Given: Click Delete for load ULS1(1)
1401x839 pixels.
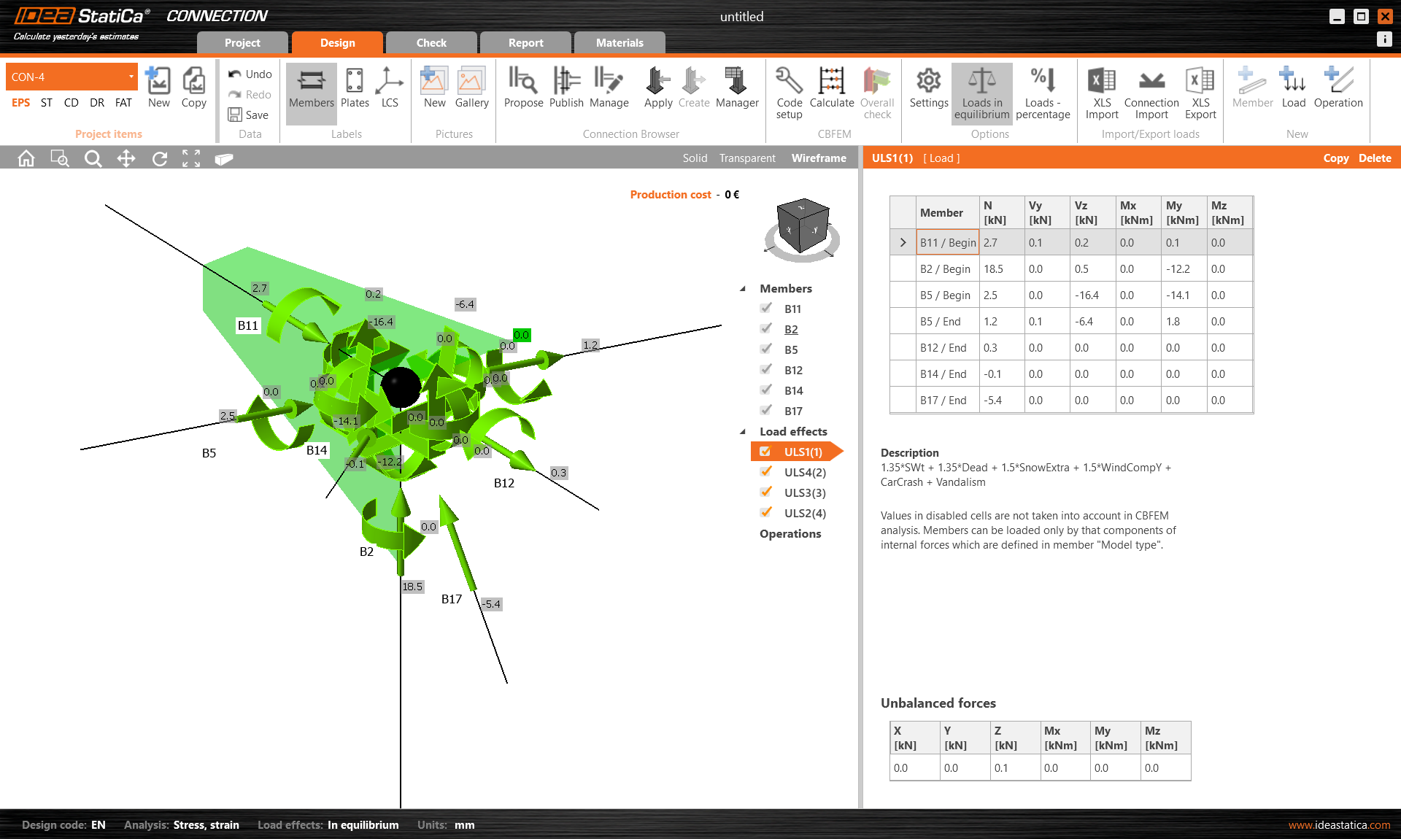Looking at the screenshot, I should pyautogui.click(x=1375, y=158).
